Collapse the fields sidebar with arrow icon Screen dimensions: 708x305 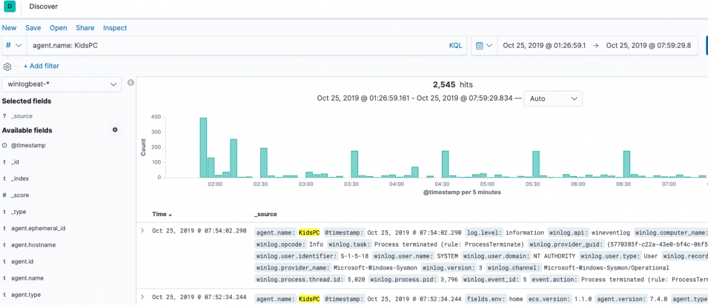click(130, 82)
